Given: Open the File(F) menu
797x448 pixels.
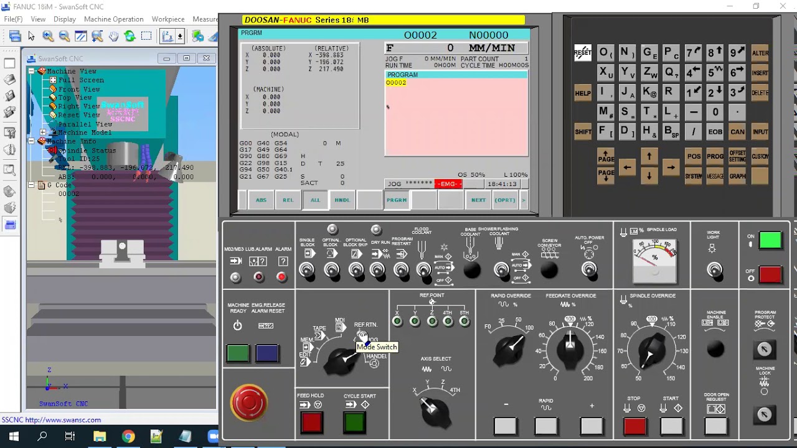Looking at the screenshot, I should (13, 19).
